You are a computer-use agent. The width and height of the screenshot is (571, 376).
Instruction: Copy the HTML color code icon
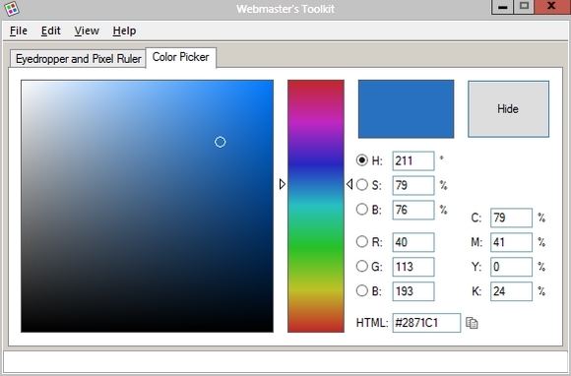(x=472, y=323)
